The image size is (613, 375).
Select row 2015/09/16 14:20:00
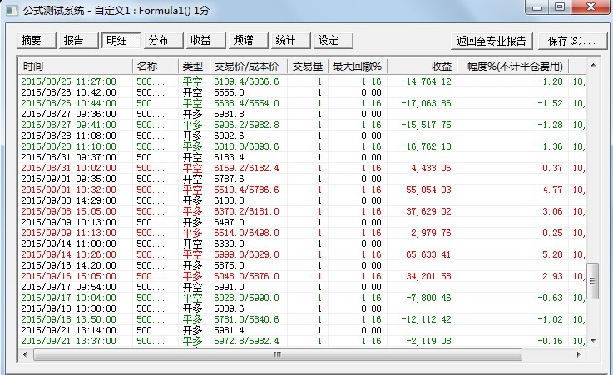point(302,265)
